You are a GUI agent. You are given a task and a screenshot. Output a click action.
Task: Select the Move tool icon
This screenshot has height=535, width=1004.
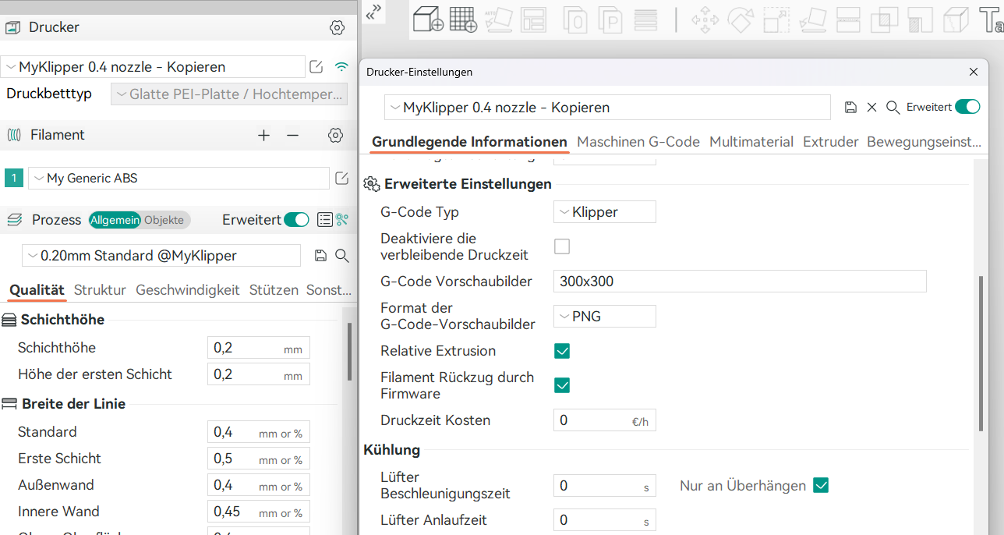tap(705, 19)
